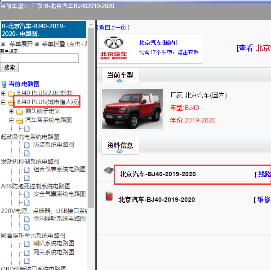Open ABS防抱死控制系统电路图
Screen dimensions: 271x270
pyautogui.click(x=36, y=186)
